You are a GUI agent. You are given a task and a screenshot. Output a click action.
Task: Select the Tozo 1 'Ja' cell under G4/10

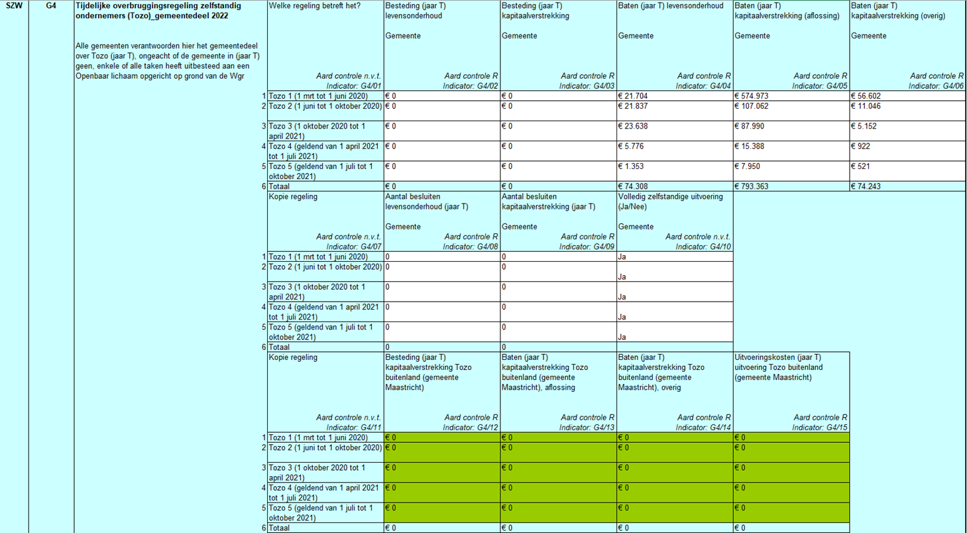(x=675, y=256)
